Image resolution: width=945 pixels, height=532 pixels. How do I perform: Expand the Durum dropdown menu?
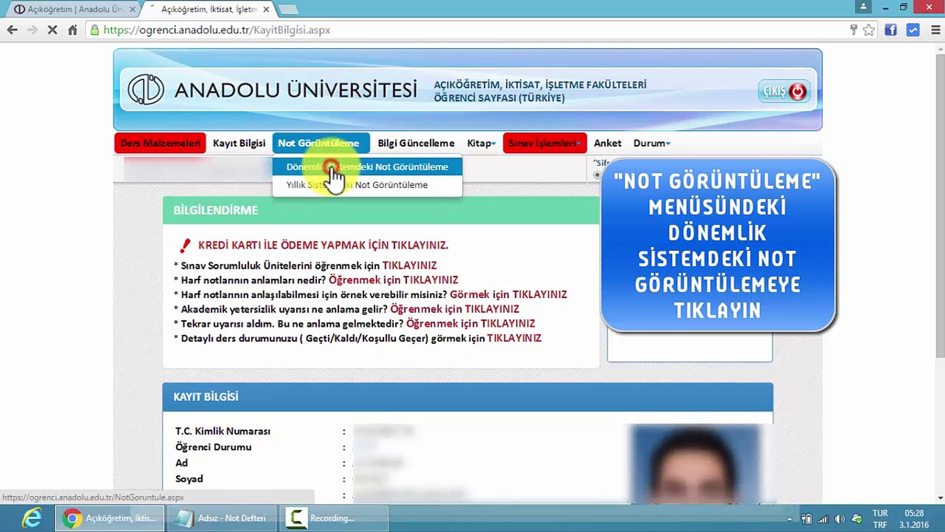tap(651, 143)
